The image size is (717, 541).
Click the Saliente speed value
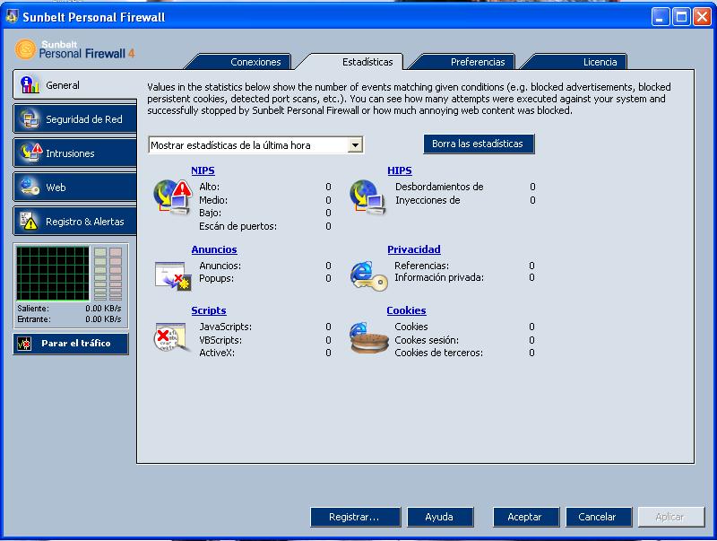click(x=103, y=309)
